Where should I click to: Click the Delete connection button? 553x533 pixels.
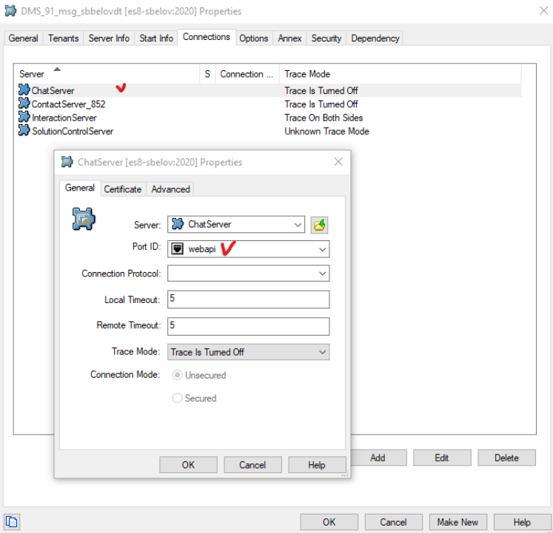(506, 458)
